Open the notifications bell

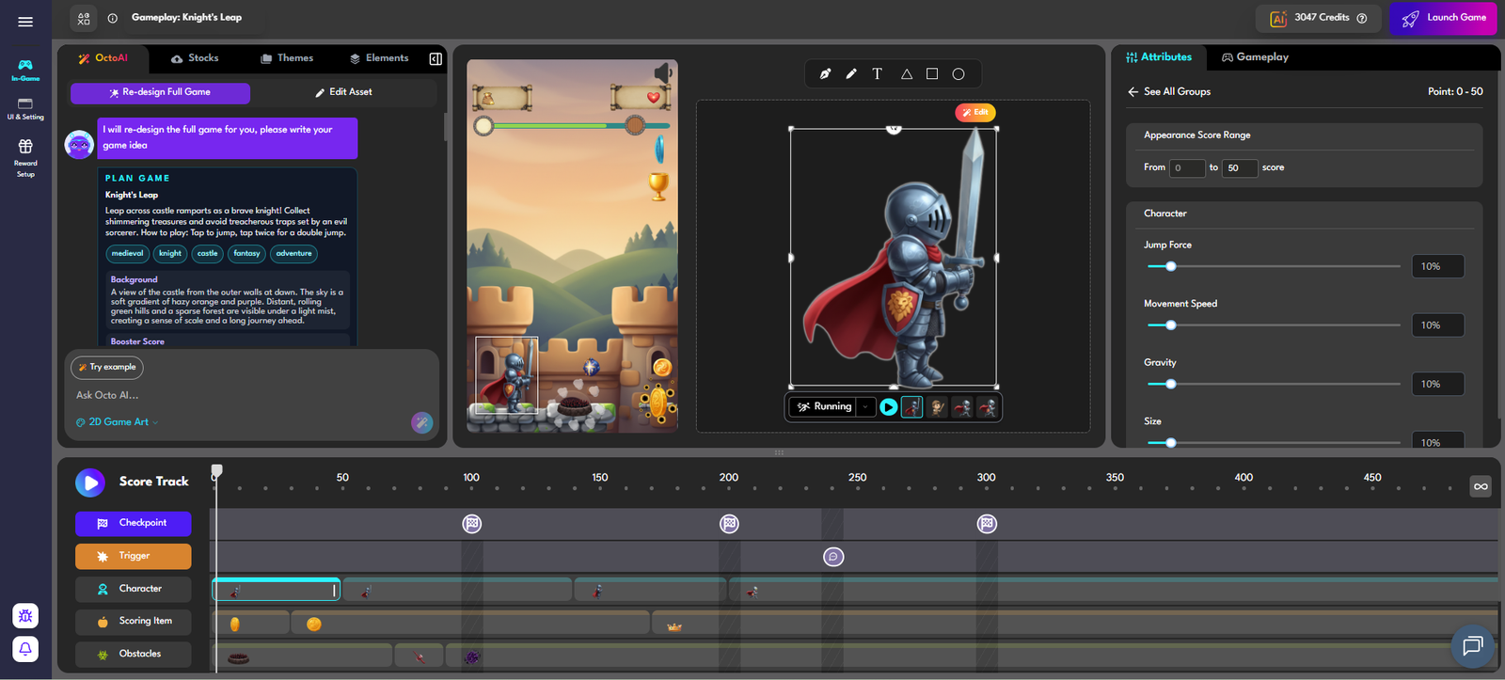25,649
